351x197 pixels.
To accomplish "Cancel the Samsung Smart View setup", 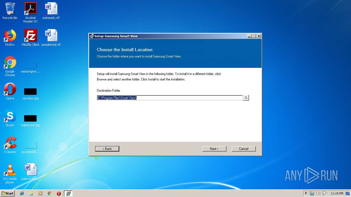I will pos(244,149).
